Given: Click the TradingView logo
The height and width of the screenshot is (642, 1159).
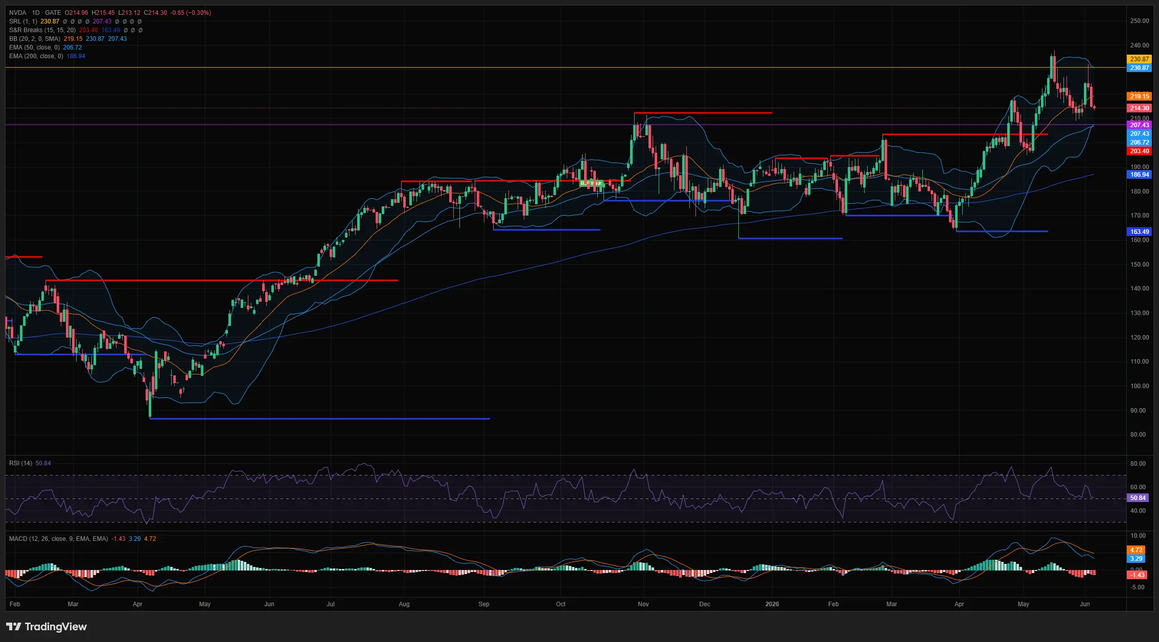Looking at the screenshot, I should 47,627.
